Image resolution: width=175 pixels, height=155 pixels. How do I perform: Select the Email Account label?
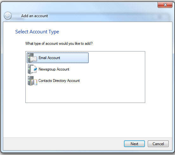click(49, 58)
